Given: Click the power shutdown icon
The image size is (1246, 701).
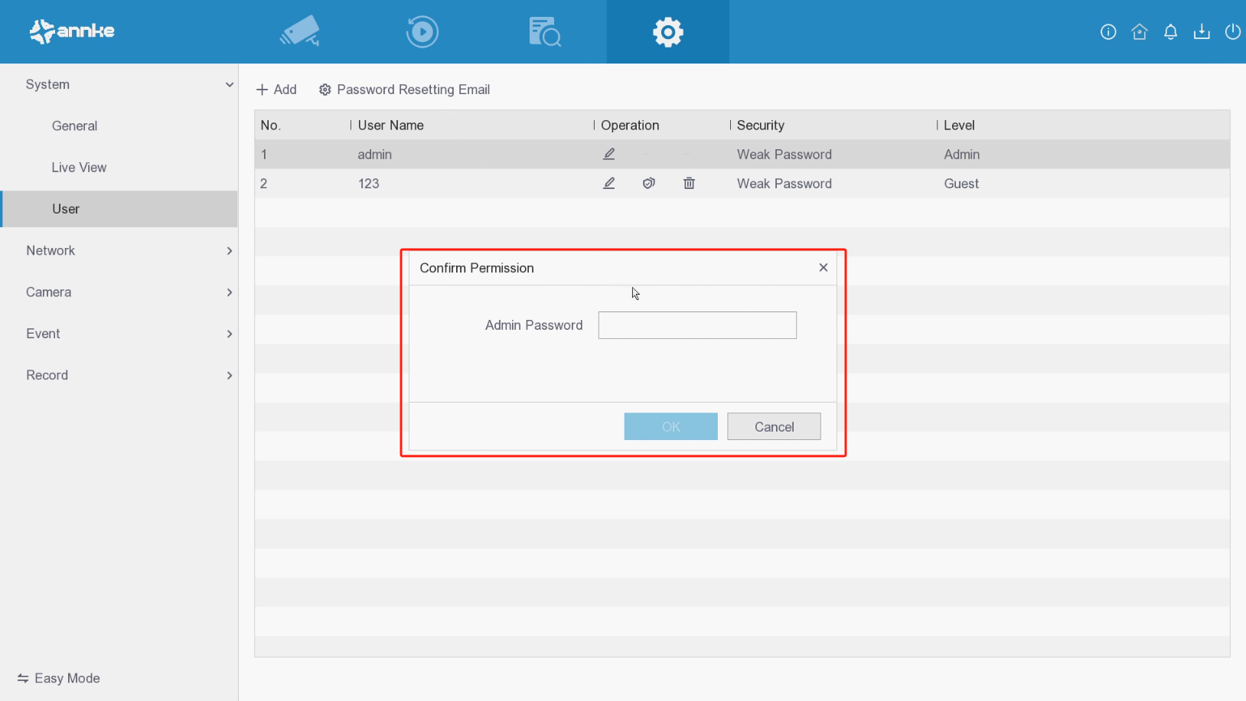Looking at the screenshot, I should point(1232,31).
